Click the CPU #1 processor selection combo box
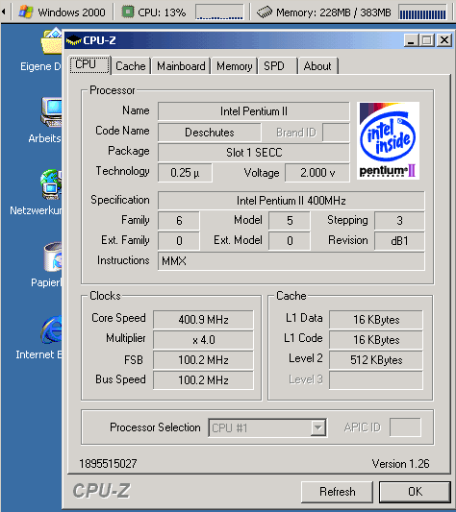Viewport: 456px width, 512px height. [267, 427]
